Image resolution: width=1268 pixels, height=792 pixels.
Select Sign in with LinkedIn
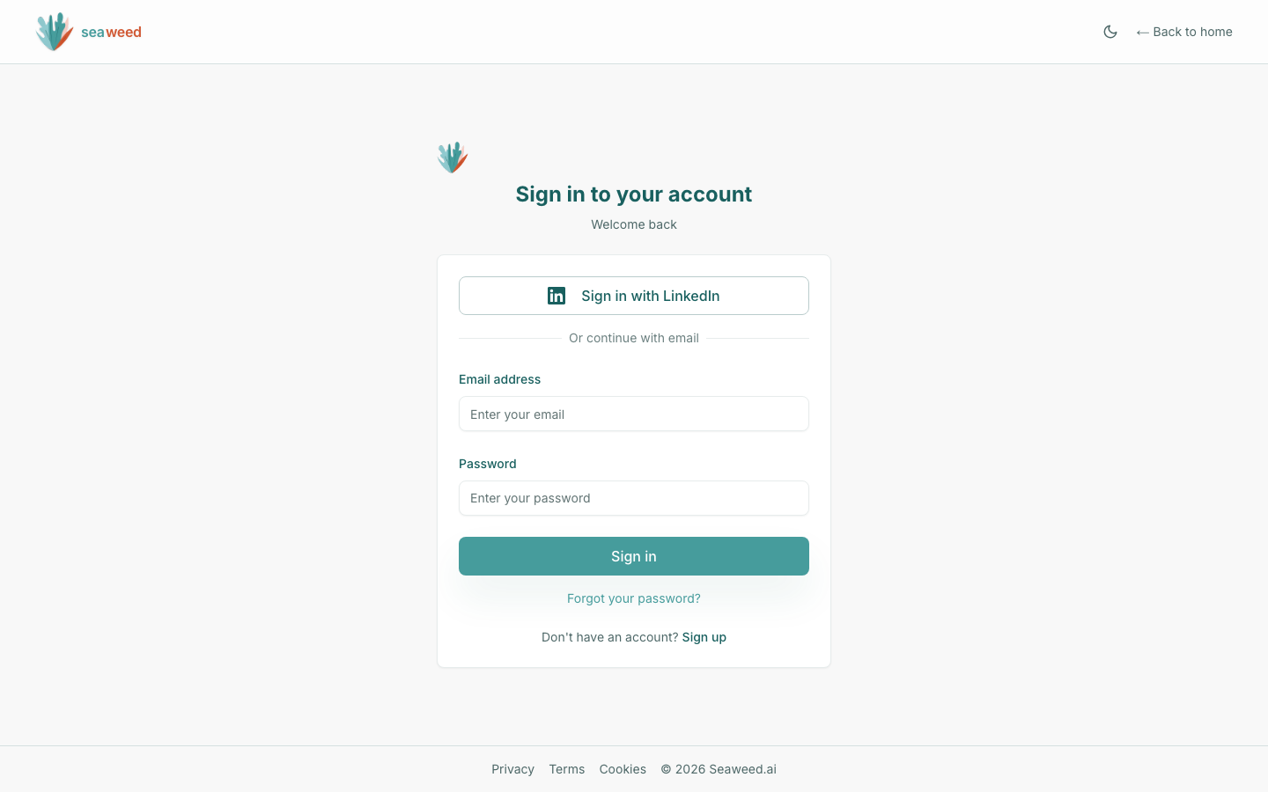point(634,296)
